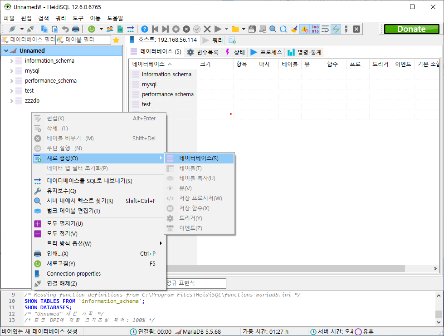Click the broom cleanup toolbar icon
The image size is (444, 336).
[x=294, y=29]
